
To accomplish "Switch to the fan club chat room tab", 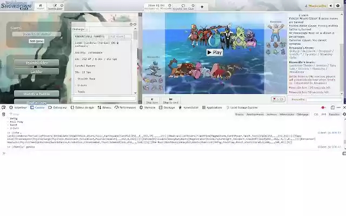I will pyautogui.click(x=183, y=7).
